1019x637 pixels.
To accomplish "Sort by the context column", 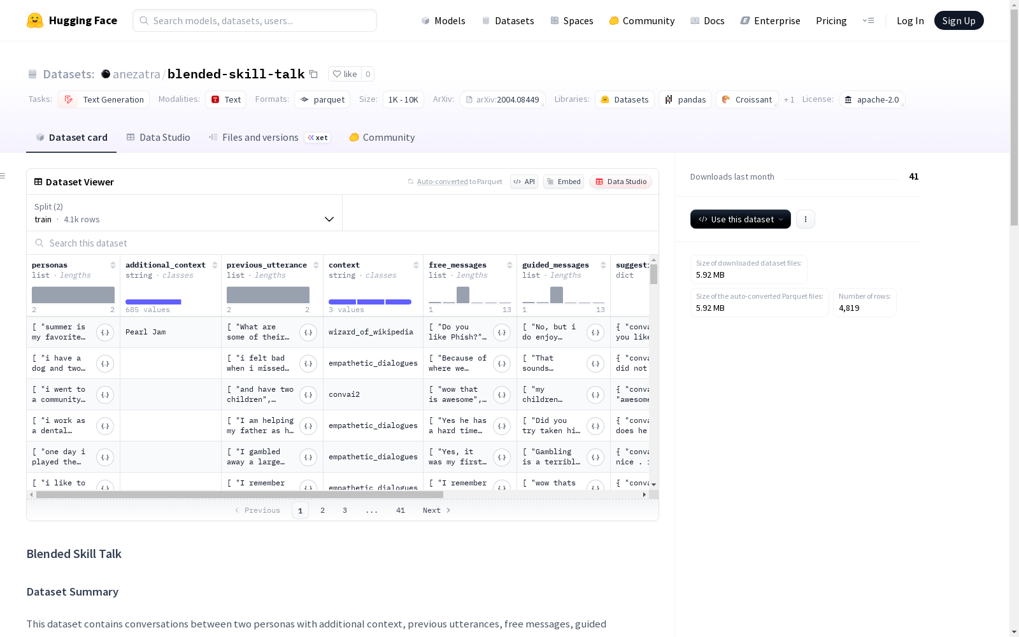I will pyautogui.click(x=416, y=265).
